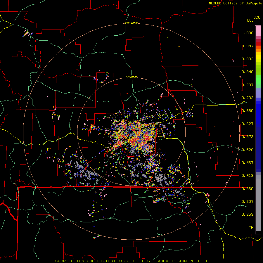Click the 0.733 scale value
The width and height of the screenshot is (263, 263).
tap(248, 98)
